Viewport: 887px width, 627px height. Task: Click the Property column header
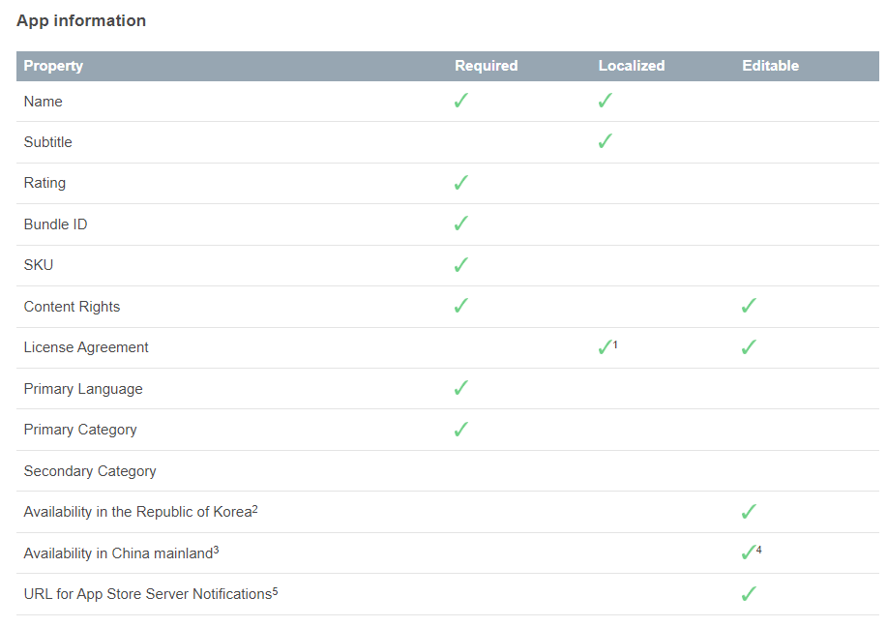(x=53, y=66)
